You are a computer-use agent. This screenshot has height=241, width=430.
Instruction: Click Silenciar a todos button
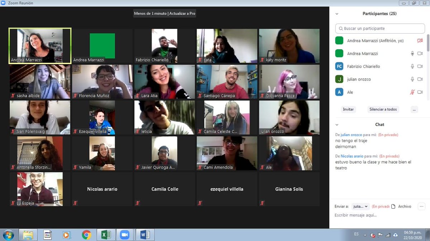point(383,110)
